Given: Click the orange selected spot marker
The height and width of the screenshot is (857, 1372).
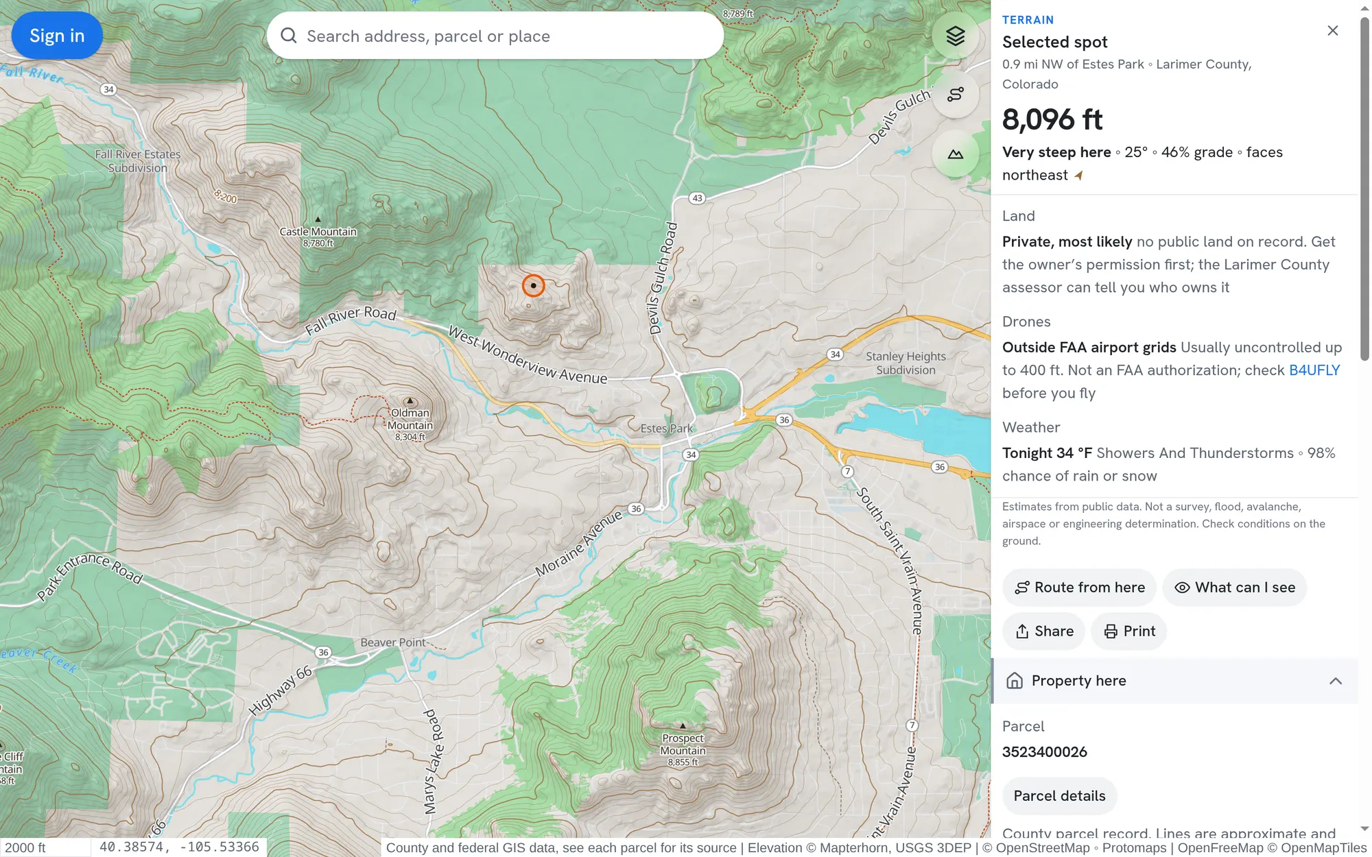Looking at the screenshot, I should 533,285.
